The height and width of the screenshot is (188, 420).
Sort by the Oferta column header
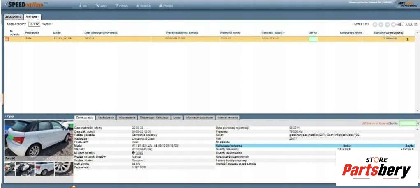(313, 33)
